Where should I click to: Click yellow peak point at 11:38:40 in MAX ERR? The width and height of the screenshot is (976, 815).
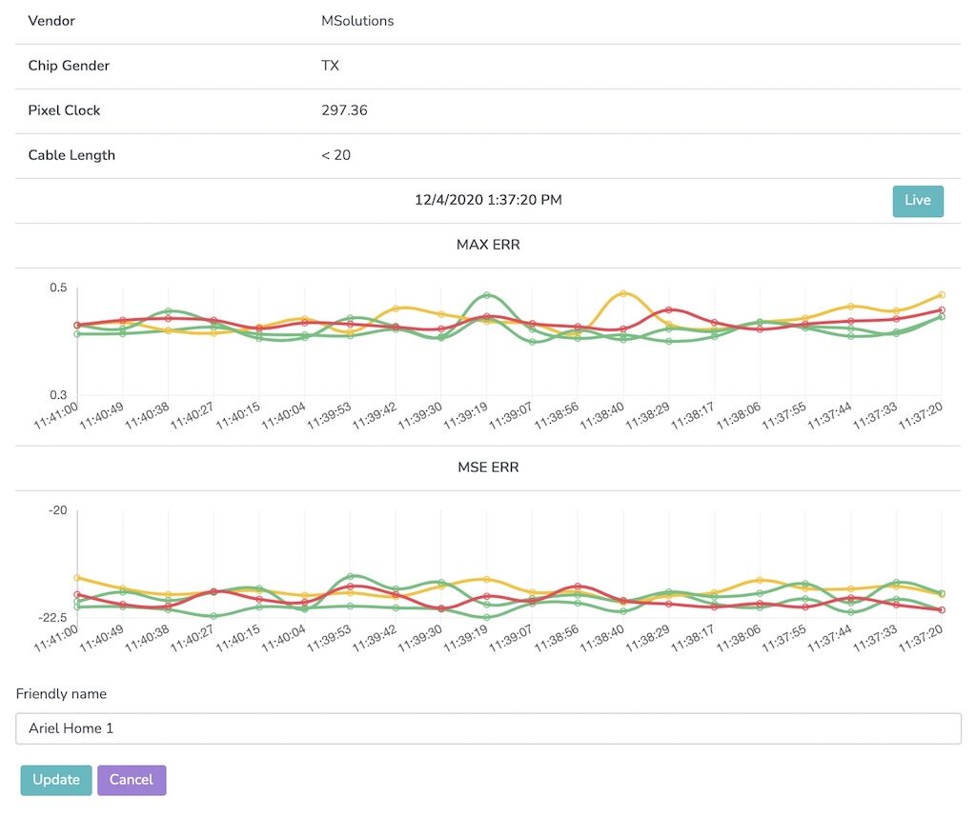[623, 293]
